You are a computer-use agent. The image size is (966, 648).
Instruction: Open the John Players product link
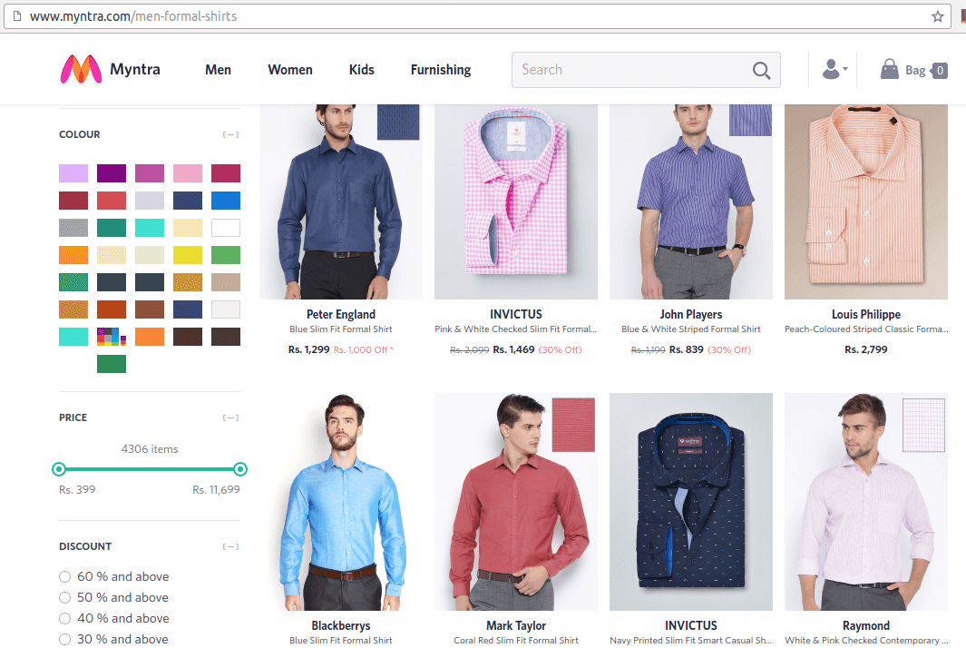690,314
